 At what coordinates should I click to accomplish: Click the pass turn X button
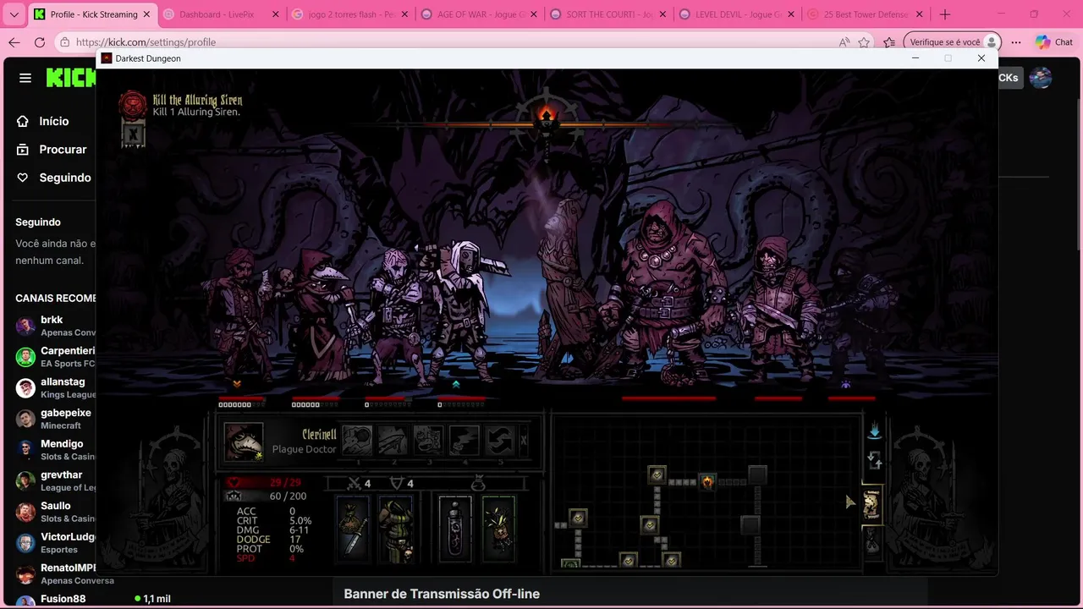tap(523, 440)
